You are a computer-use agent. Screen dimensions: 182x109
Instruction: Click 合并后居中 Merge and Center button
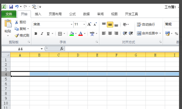(x=147, y=34)
